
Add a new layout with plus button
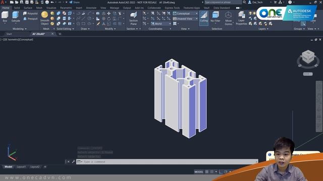(45, 167)
